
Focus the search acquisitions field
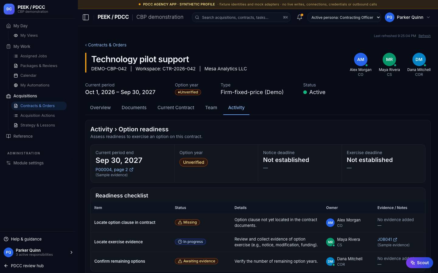[241, 17]
